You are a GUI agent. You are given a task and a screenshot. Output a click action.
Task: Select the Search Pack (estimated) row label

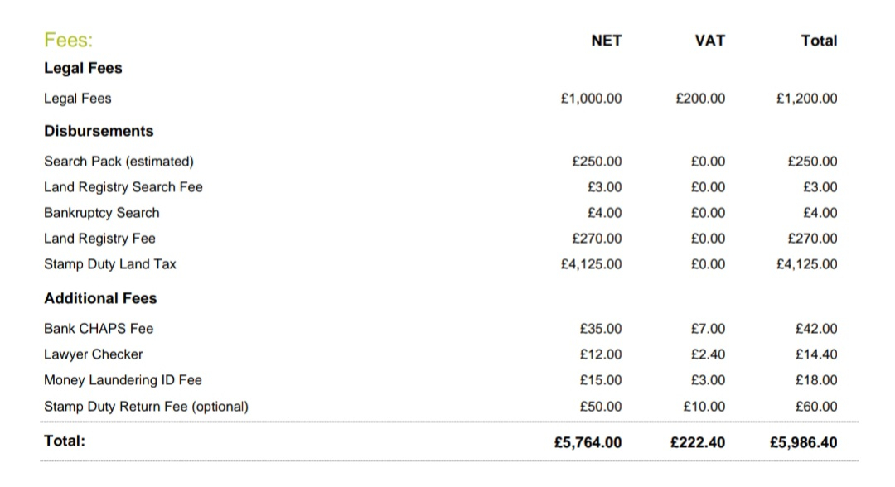pos(119,162)
